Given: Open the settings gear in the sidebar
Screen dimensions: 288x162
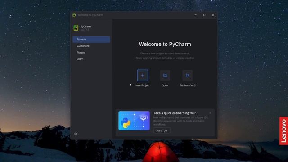Looking at the screenshot, I should pyautogui.click(x=76, y=134).
